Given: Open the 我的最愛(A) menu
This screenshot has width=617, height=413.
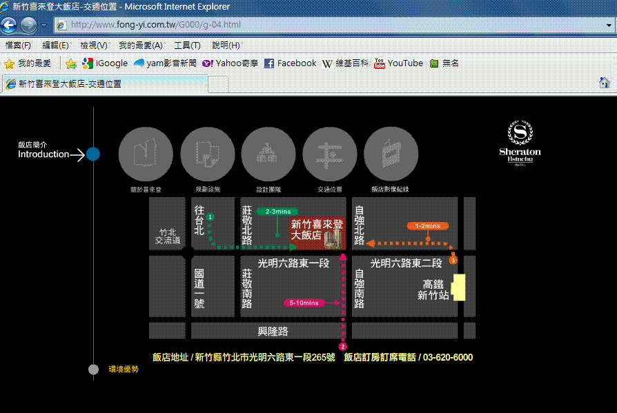Looking at the screenshot, I should pos(141,46).
